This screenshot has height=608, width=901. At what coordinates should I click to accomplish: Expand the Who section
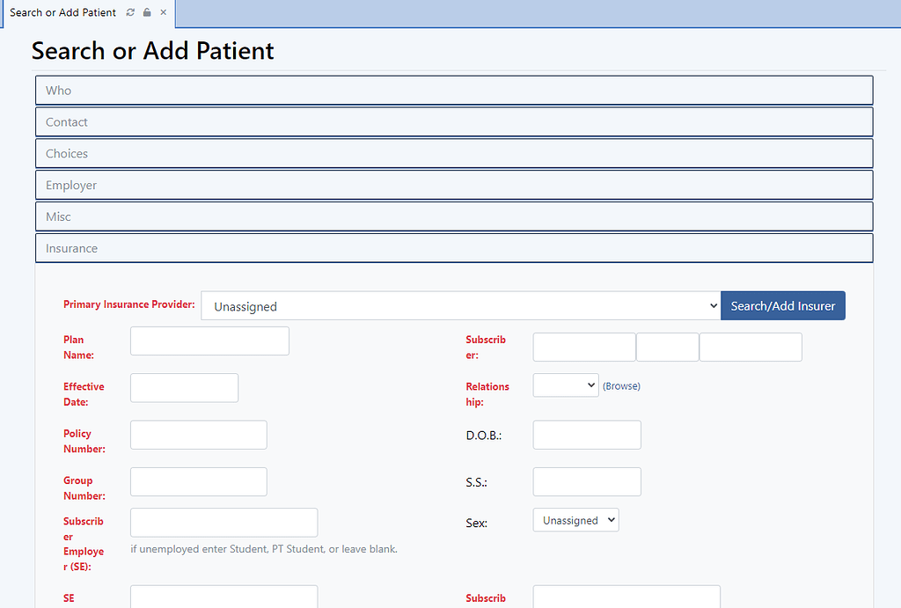(x=454, y=90)
